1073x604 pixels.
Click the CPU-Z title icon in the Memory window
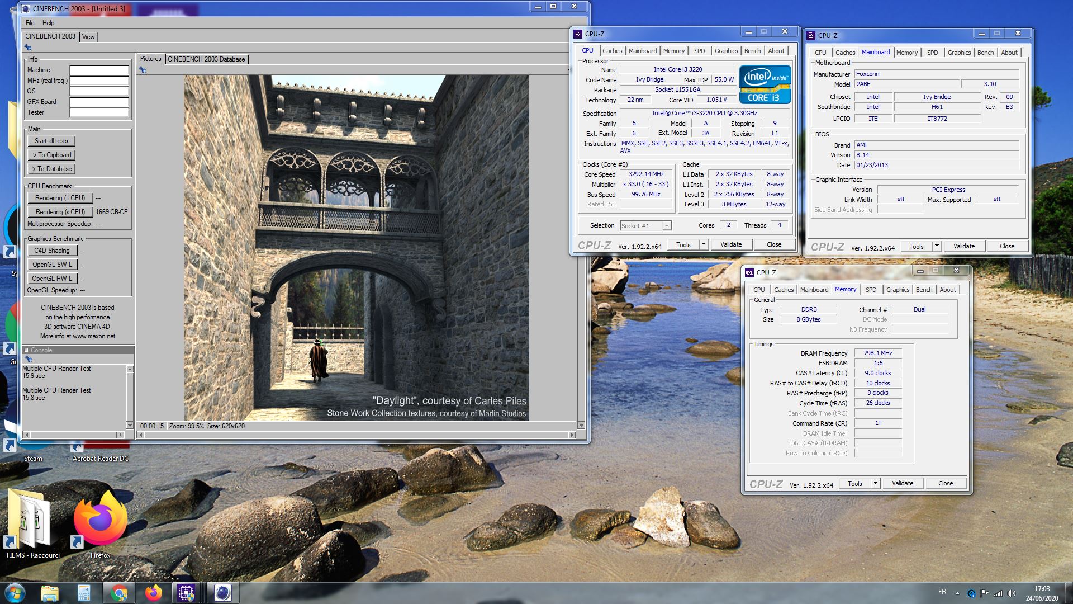click(x=749, y=273)
